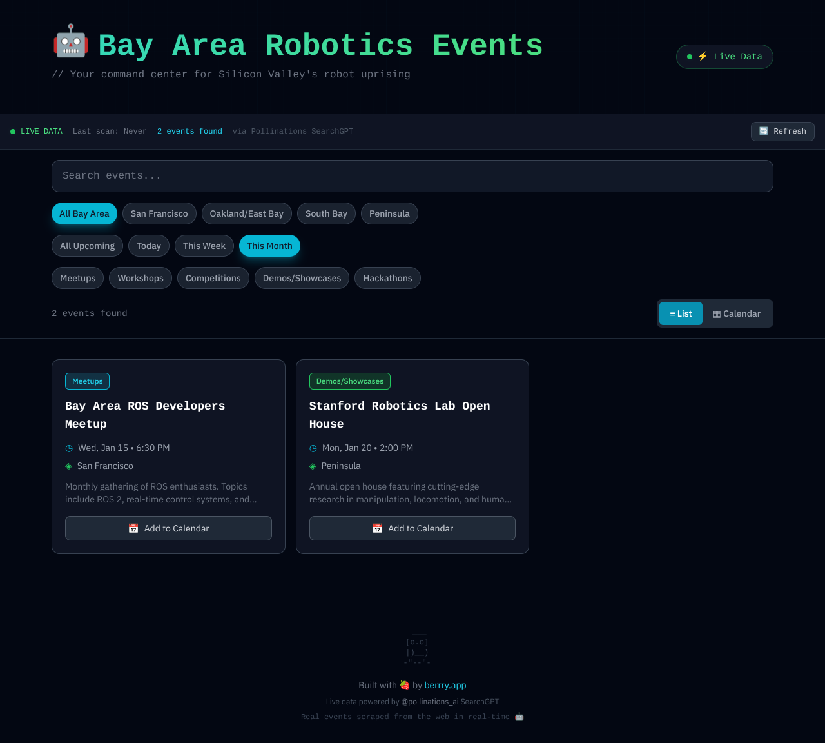The image size is (825, 743).
Task: Click the grid icon next to Calendar view
Action: [x=717, y=313]
